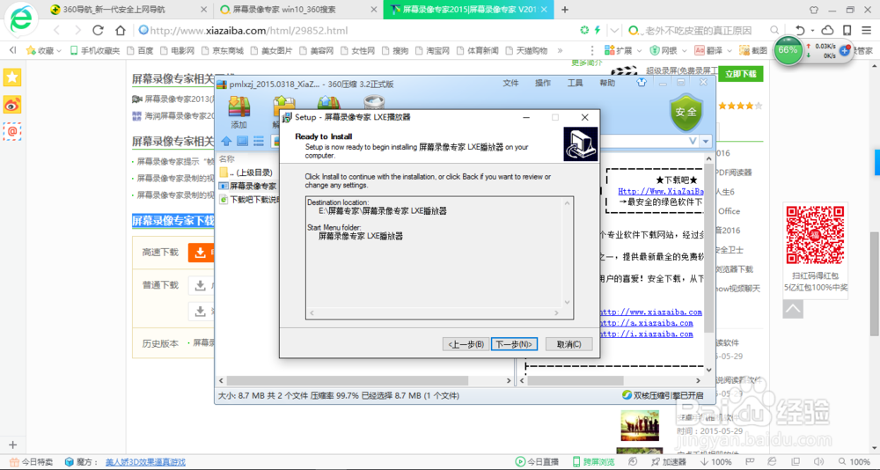
Task: Open the 百度 bookmark
Action: click(140, 50)
